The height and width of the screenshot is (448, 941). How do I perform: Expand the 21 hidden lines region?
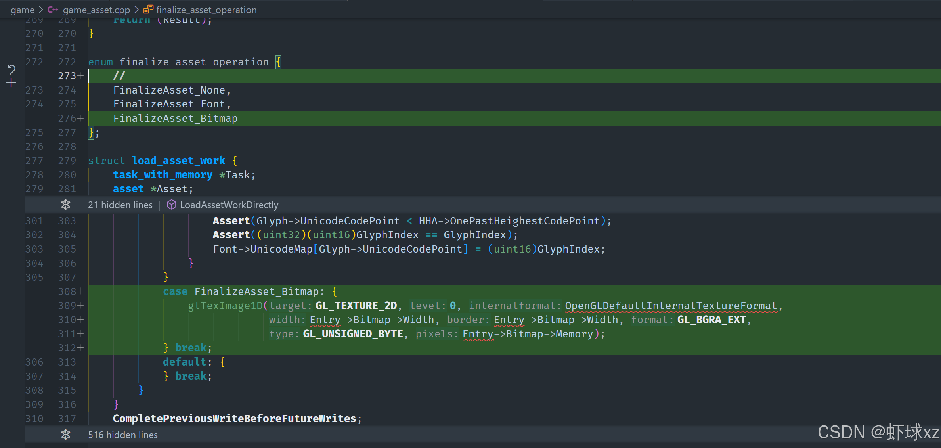click(x=120, y=205)
